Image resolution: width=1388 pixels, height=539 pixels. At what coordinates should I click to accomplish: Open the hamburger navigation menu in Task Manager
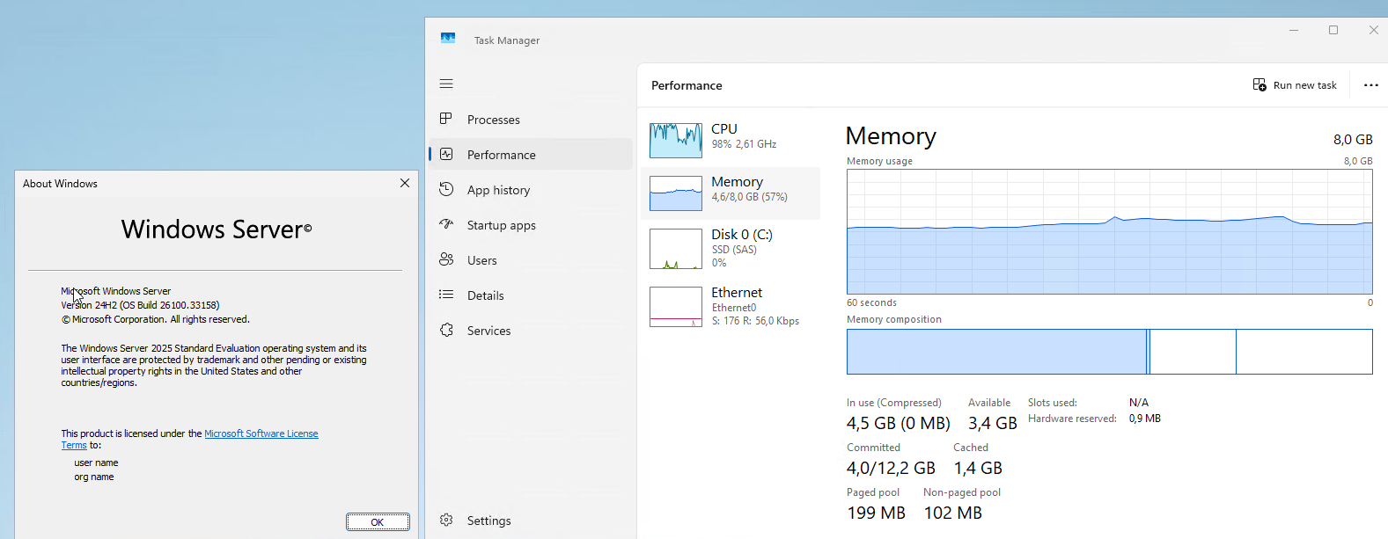click(446, 84)
